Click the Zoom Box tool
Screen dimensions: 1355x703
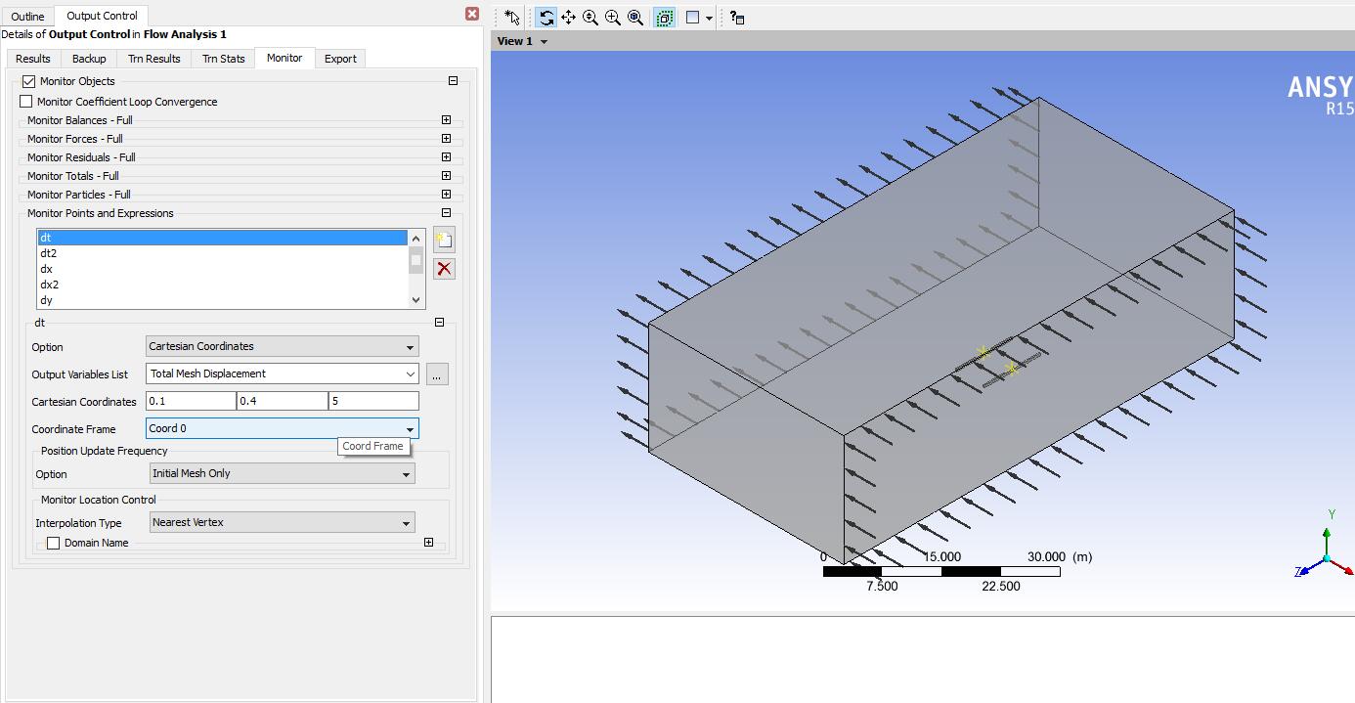(x=613, y=18)
